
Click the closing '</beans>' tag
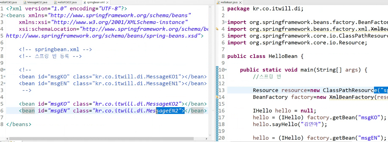click(x=19, y=124)
